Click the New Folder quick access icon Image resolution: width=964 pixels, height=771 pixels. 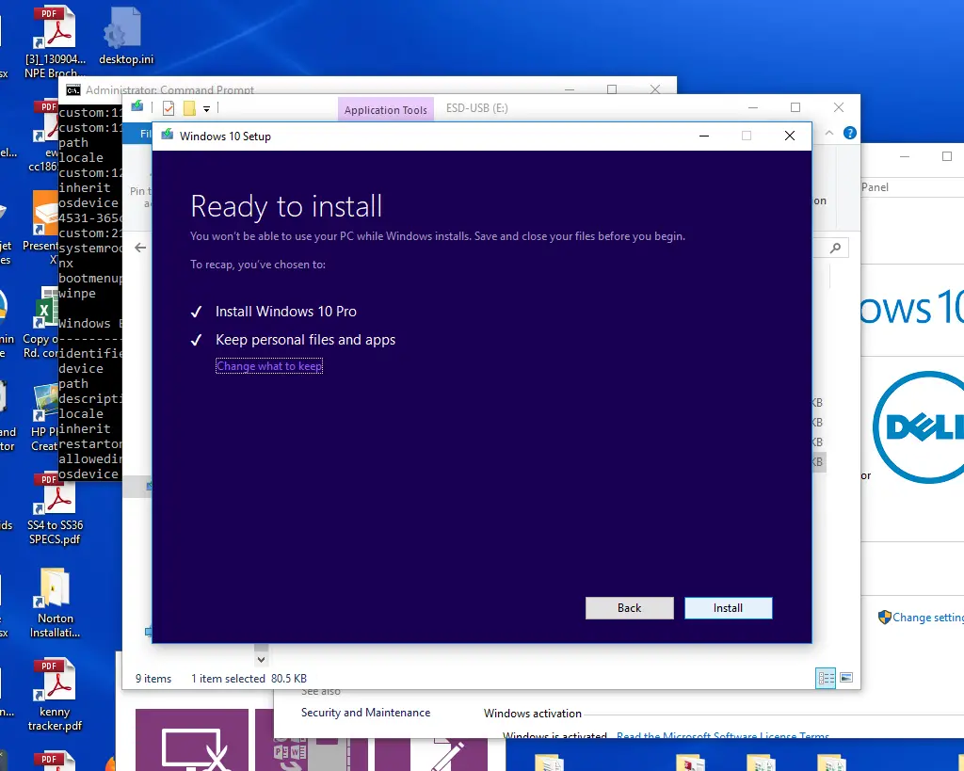tap(189, 108)
